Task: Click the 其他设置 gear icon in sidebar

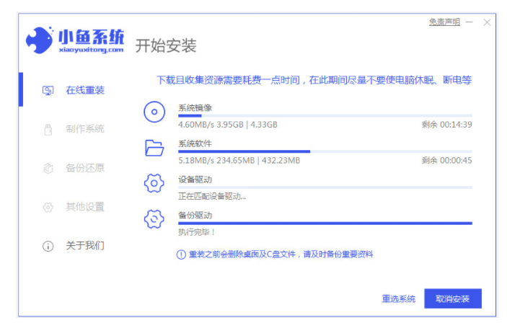Action: pos(48,207)
